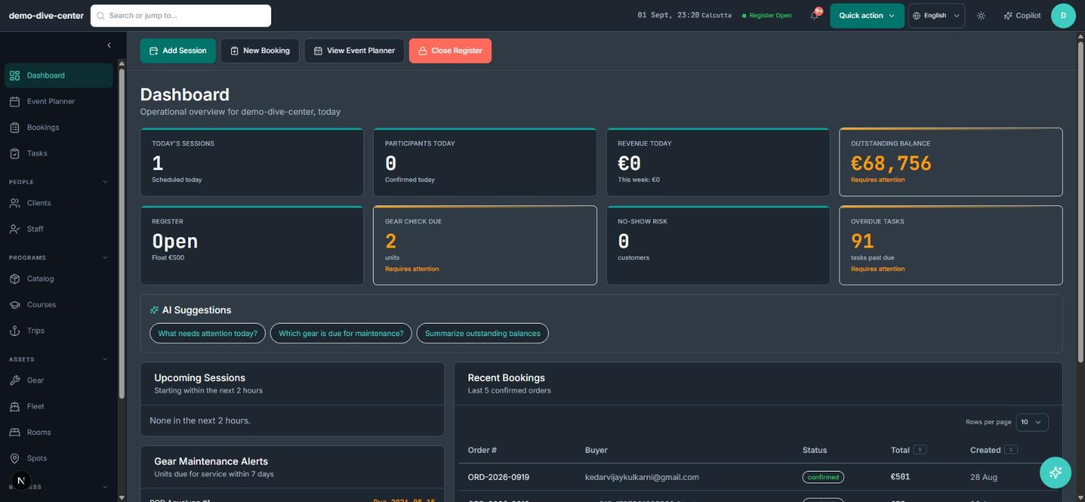Click the demo-dive-center logo text

[46, 15]
